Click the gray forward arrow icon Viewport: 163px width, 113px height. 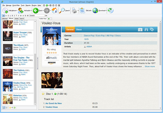47,11
